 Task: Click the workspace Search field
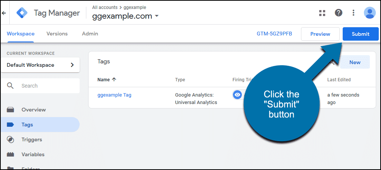point(45,86)
